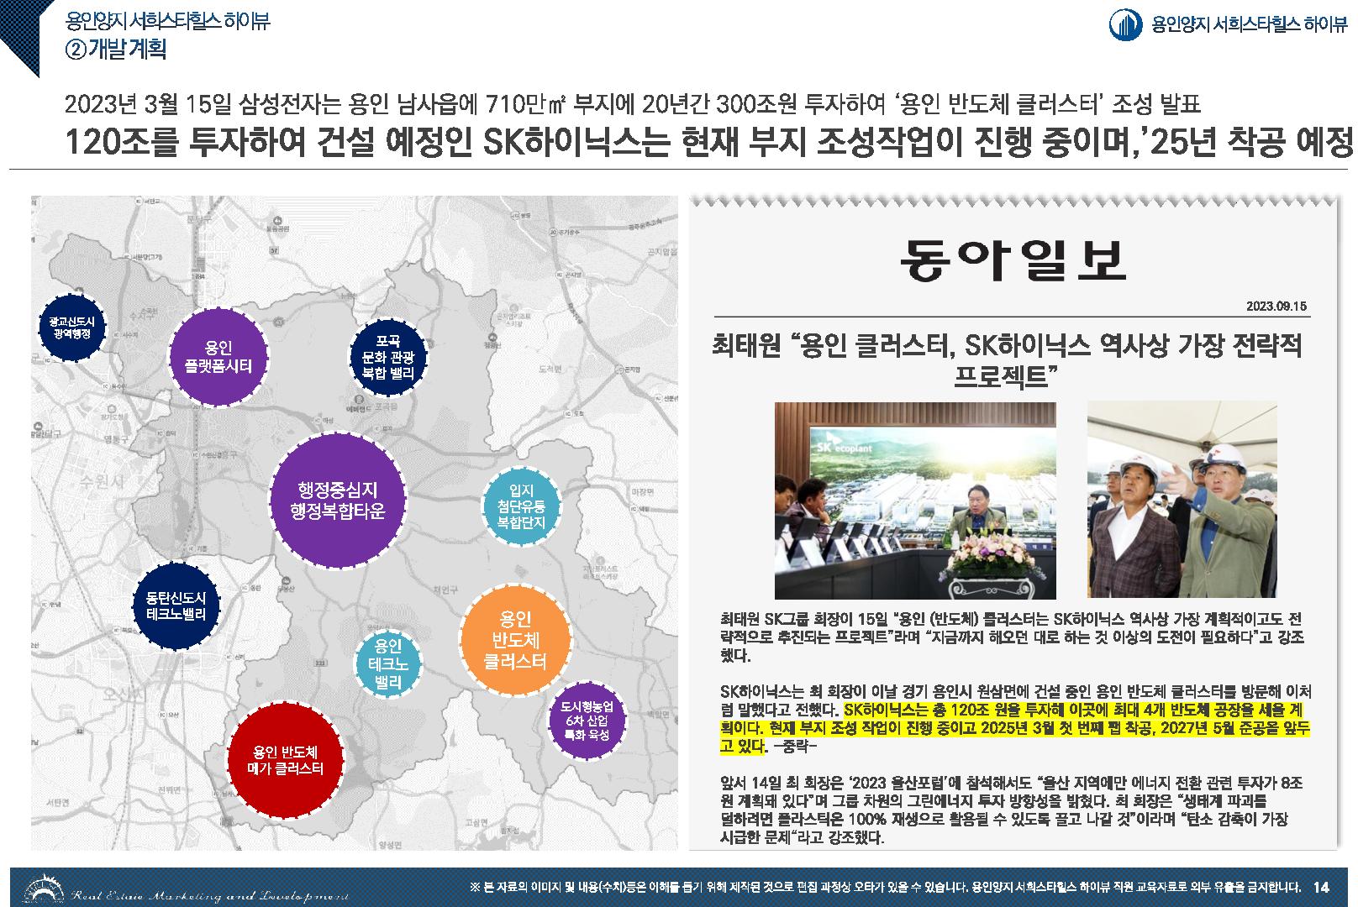The image size is (1358, 907).
Task: Click the 동탄신도시 테크노밸리 navy circle
Action: (176, 606)
